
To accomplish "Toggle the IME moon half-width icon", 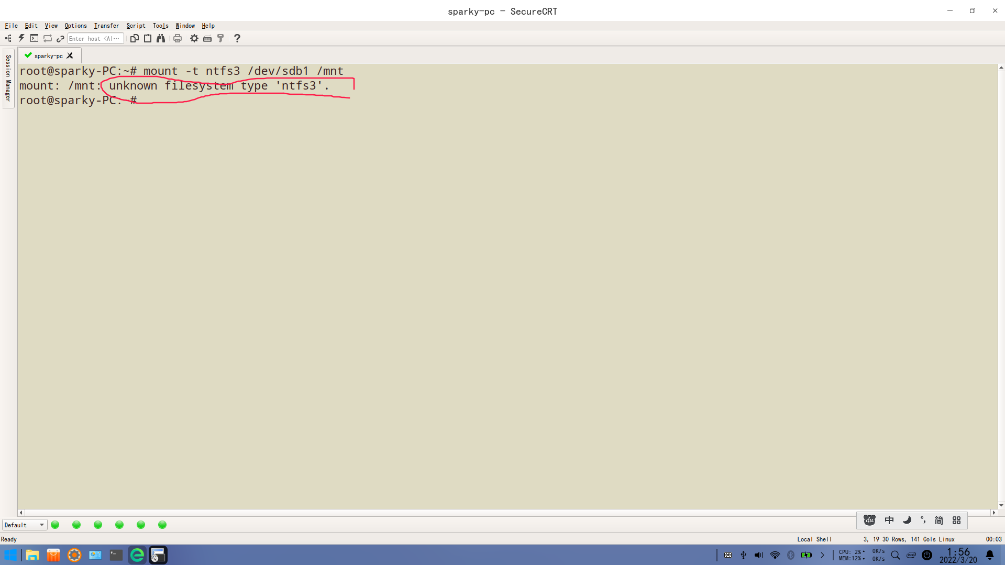I will click(907, 520).
